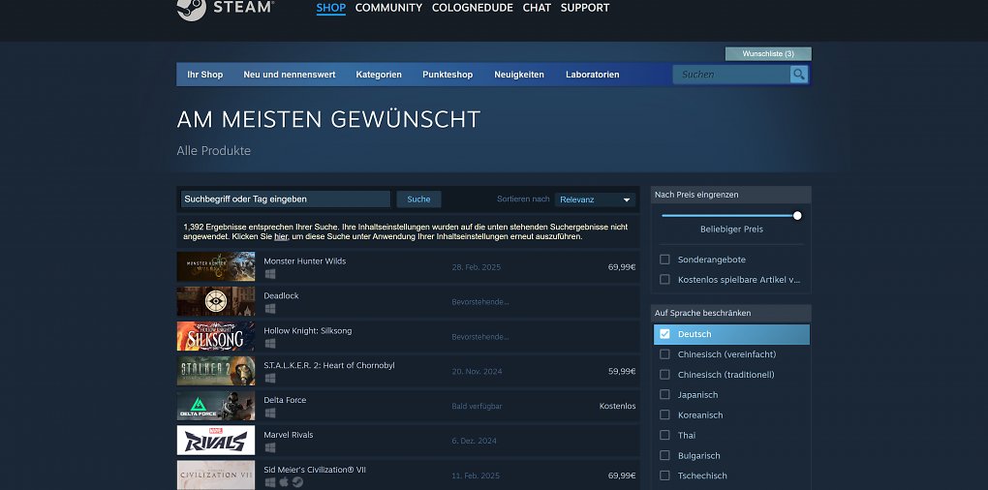Open SUPPORT in top navigation
Image resolution: width=988 pixels, height=490 pixels.
click(585, 8)
